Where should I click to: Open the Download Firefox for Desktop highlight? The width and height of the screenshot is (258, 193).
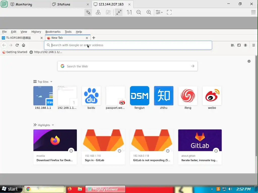point(55,147)
